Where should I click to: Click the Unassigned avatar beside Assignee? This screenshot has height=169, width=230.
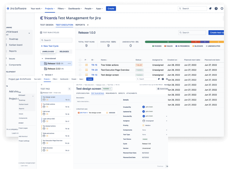pos(144,121)
